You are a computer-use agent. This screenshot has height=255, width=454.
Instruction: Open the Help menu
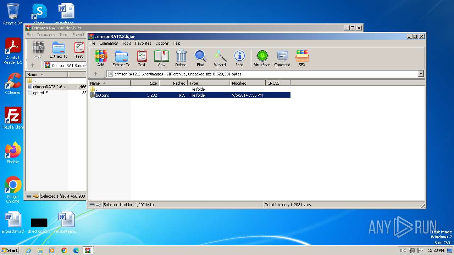click(177, 43)
